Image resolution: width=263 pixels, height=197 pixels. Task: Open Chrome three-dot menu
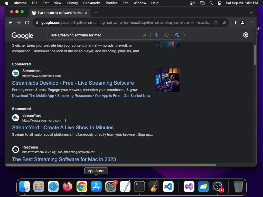tap(251, 23)
